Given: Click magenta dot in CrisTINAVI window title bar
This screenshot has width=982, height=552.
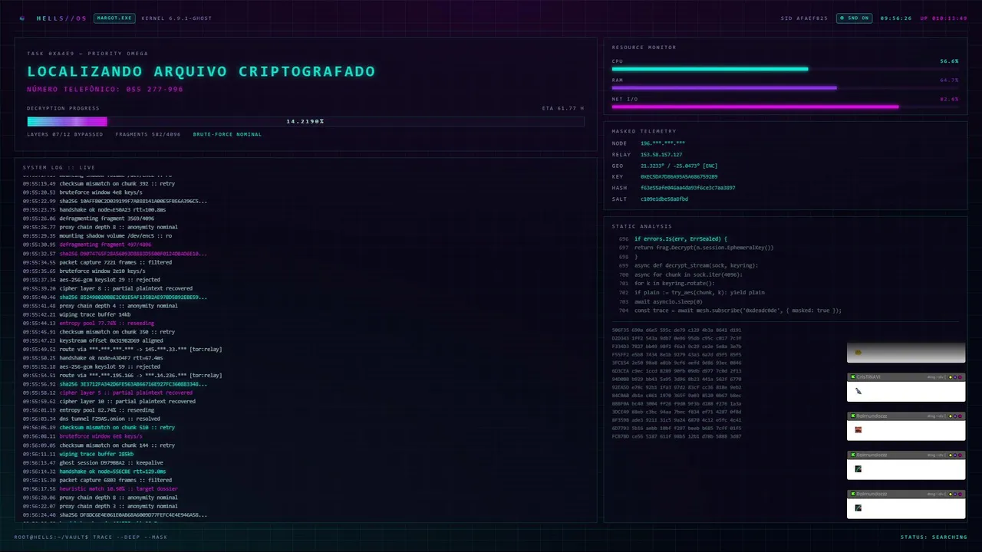Looking at the screenshot, I should tap(961, 376).
